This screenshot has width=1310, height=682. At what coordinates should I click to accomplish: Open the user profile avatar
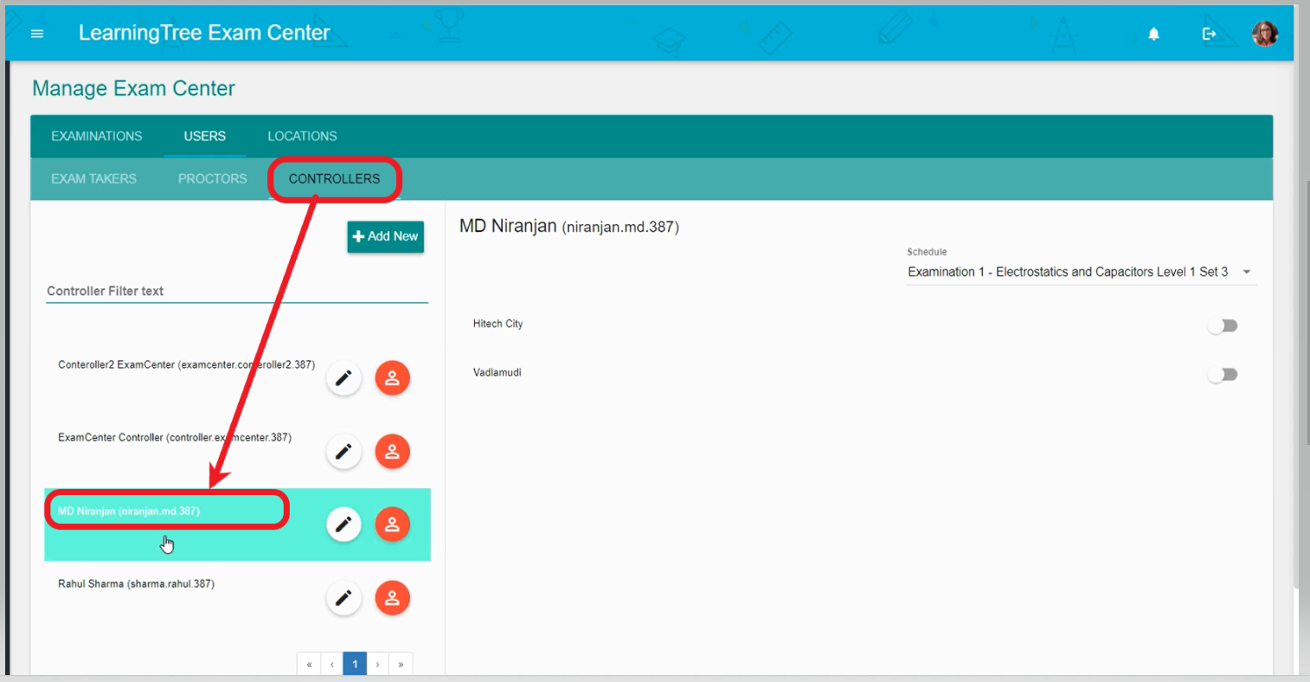click(1264, 33)
